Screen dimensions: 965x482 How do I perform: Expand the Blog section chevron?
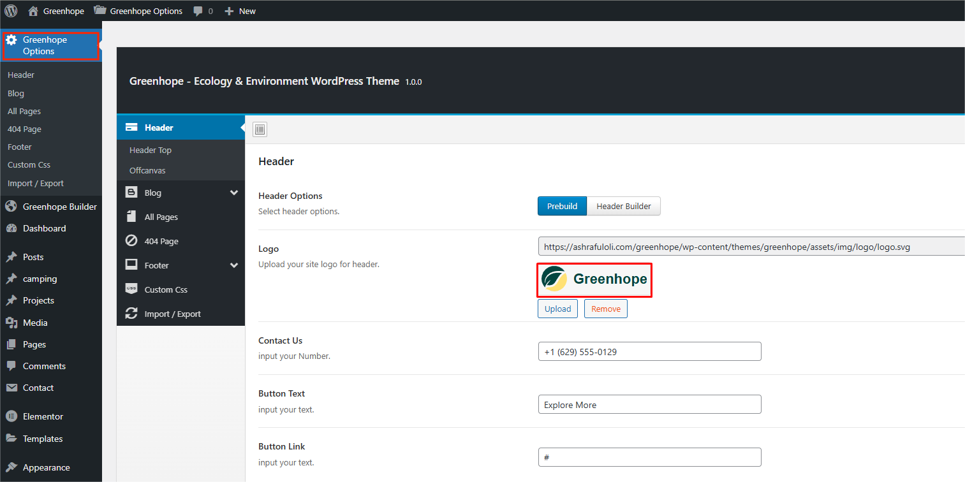pos(234,193)
